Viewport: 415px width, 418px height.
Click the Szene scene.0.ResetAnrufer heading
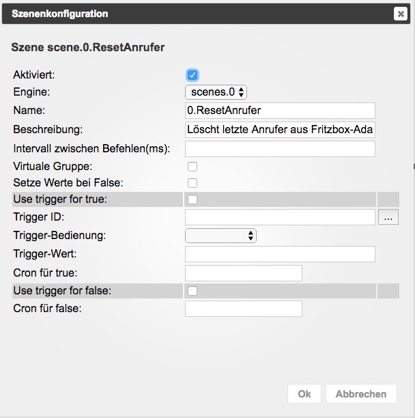[88, 48]
